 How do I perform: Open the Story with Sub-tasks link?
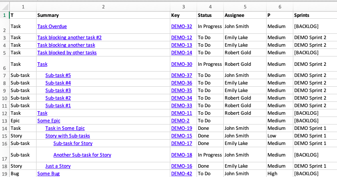68,136
